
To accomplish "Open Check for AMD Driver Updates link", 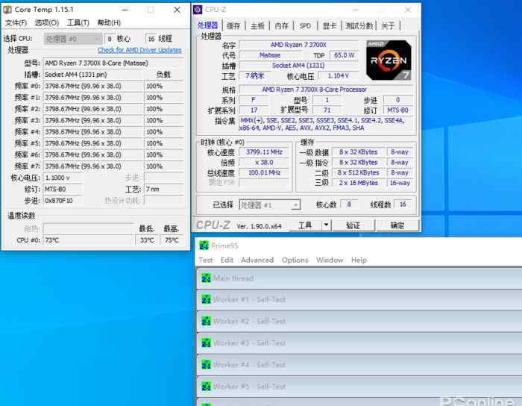I will [x=139, y=50].
